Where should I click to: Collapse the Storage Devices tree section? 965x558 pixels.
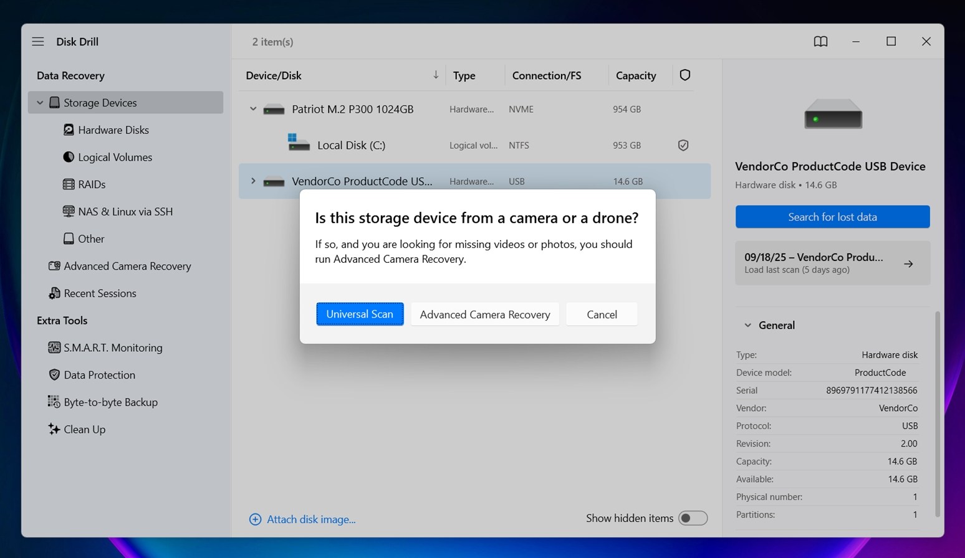click(40, 103)
